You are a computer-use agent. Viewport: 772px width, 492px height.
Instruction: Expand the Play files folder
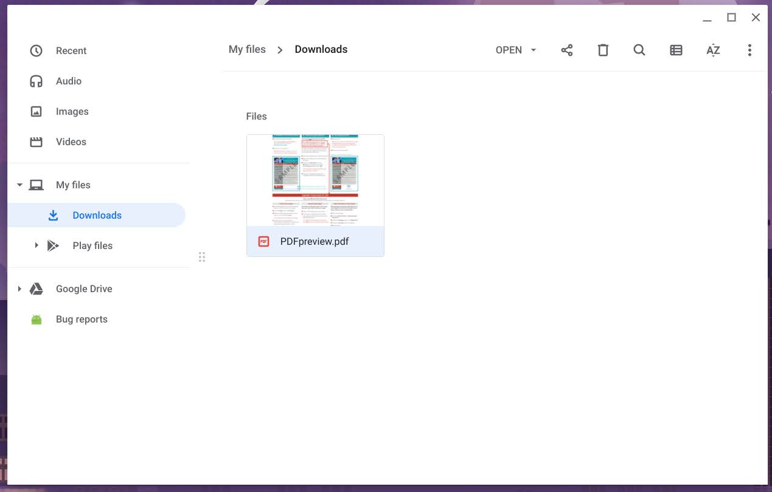tap(37, 245)
